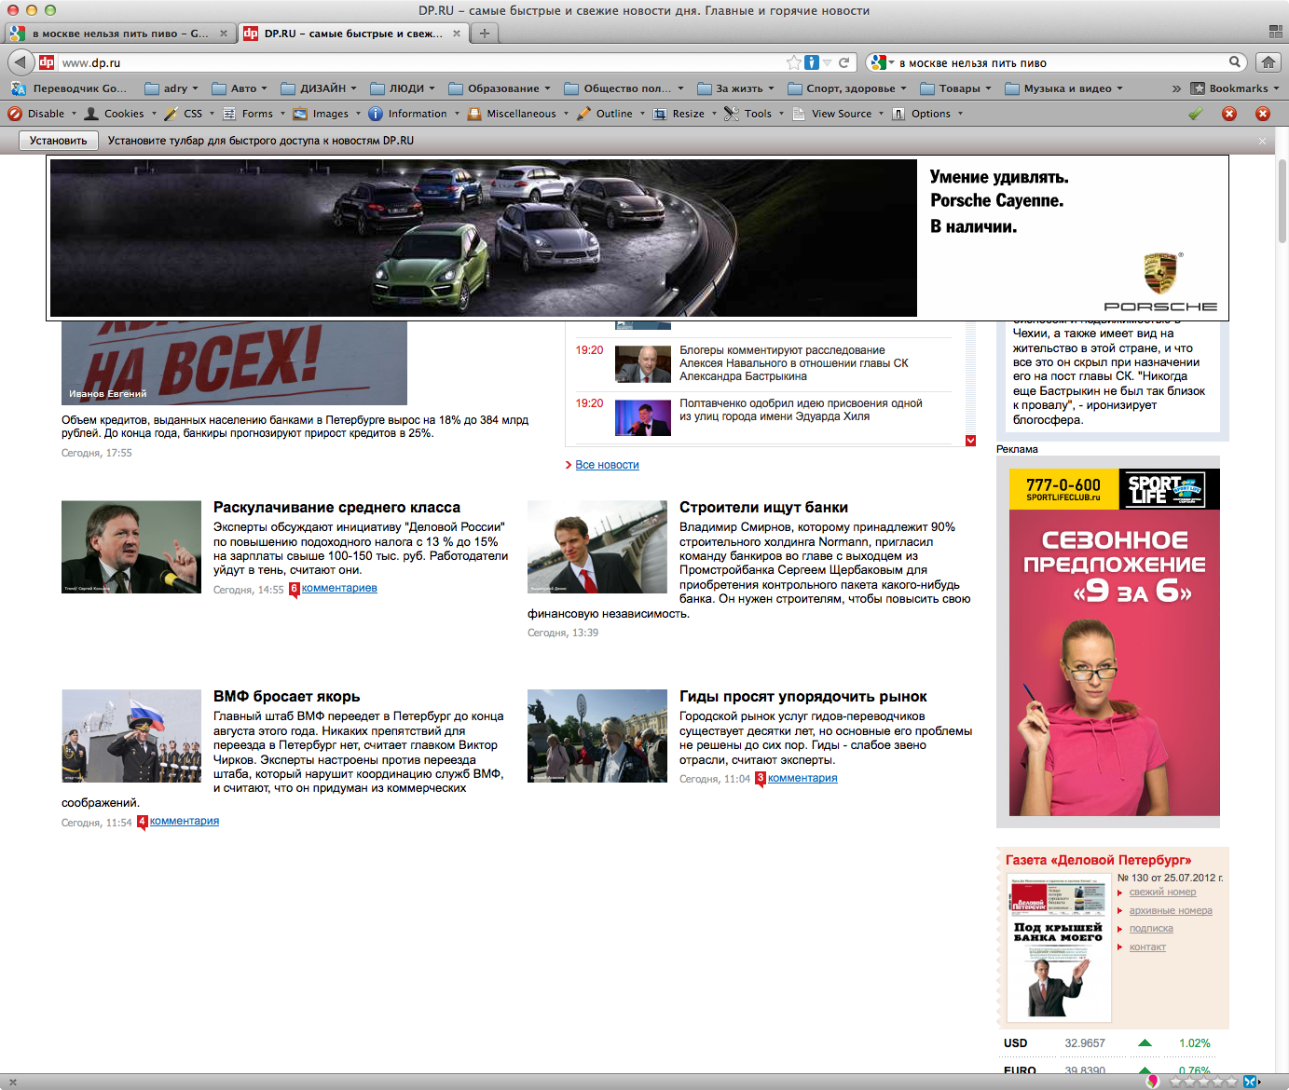Dismiss the DP.RU toolbar install notification
The height and width of the screenshot is (1090, 1289).
click(x=1262, y=142)
